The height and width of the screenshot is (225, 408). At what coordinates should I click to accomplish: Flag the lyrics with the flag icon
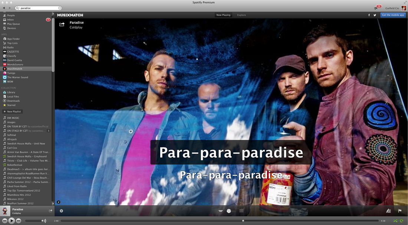(400, 211)
